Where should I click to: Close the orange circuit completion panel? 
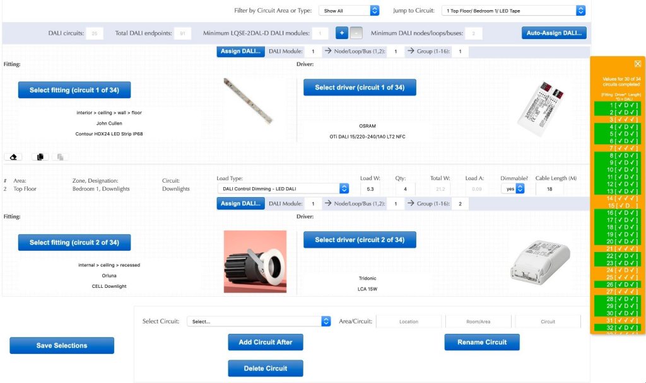pyautogui.click(x=637, y=64)
